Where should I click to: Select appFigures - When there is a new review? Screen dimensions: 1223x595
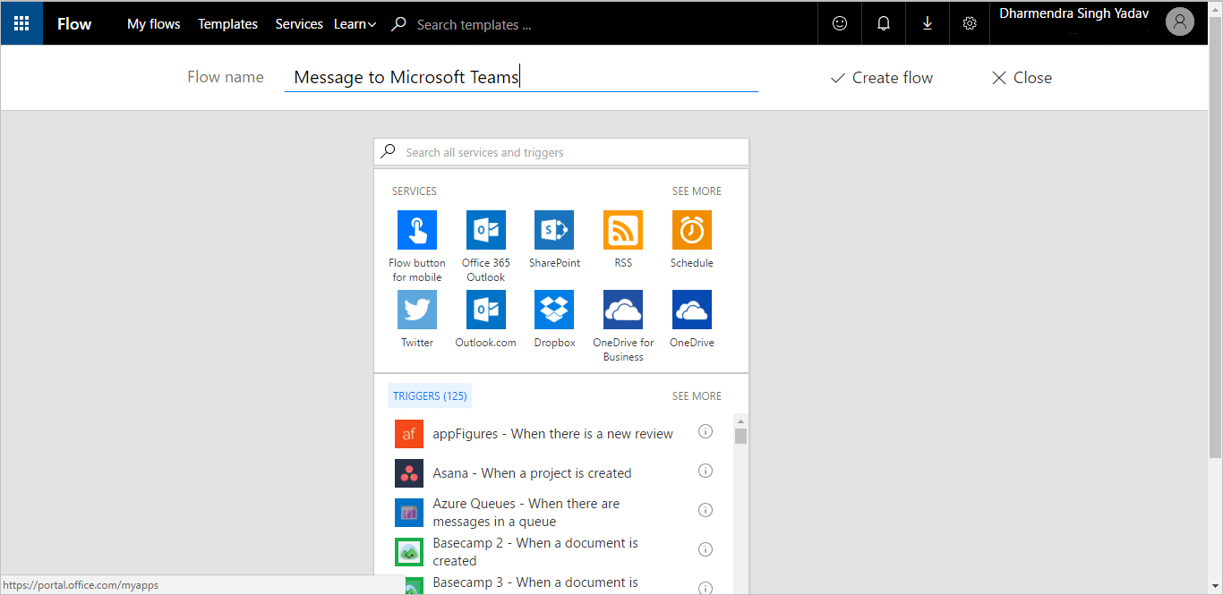[553, 434]
